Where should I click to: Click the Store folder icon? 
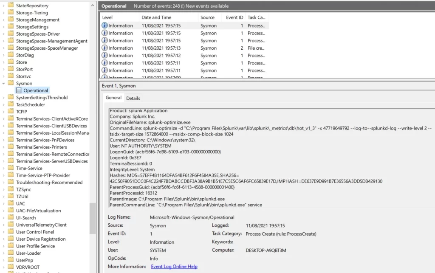(x=11, y=62)
